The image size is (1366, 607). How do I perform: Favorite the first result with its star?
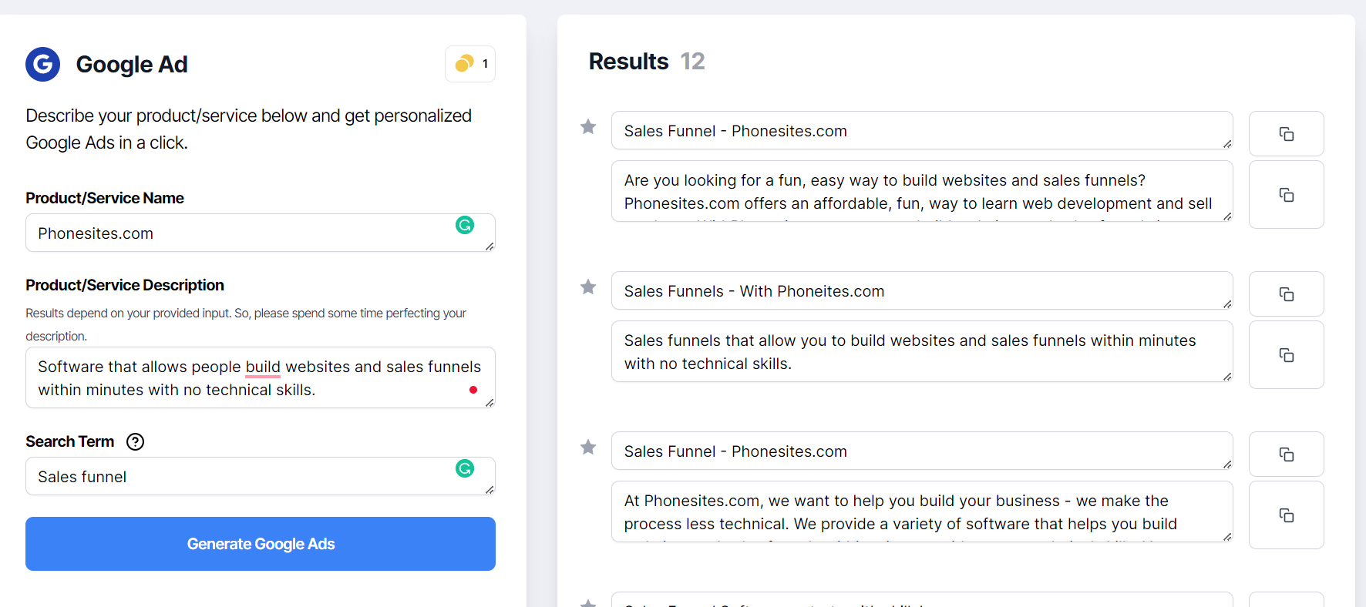(x=588, y=127)
